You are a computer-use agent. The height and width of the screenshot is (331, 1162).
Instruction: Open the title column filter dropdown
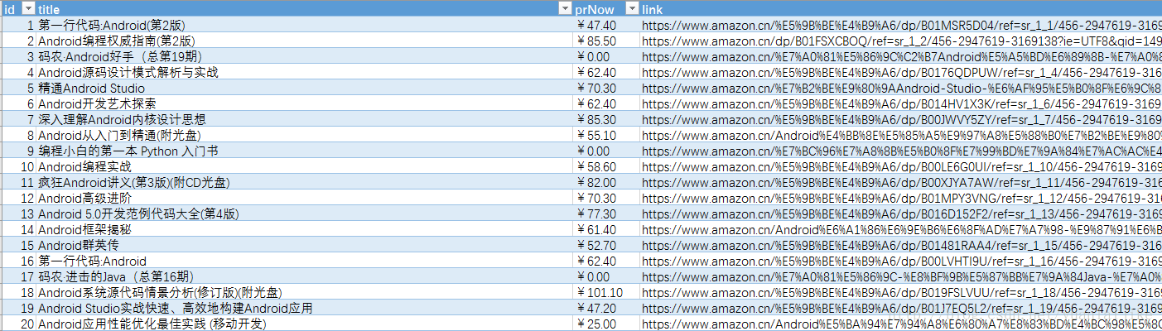[x=564, y=8]
